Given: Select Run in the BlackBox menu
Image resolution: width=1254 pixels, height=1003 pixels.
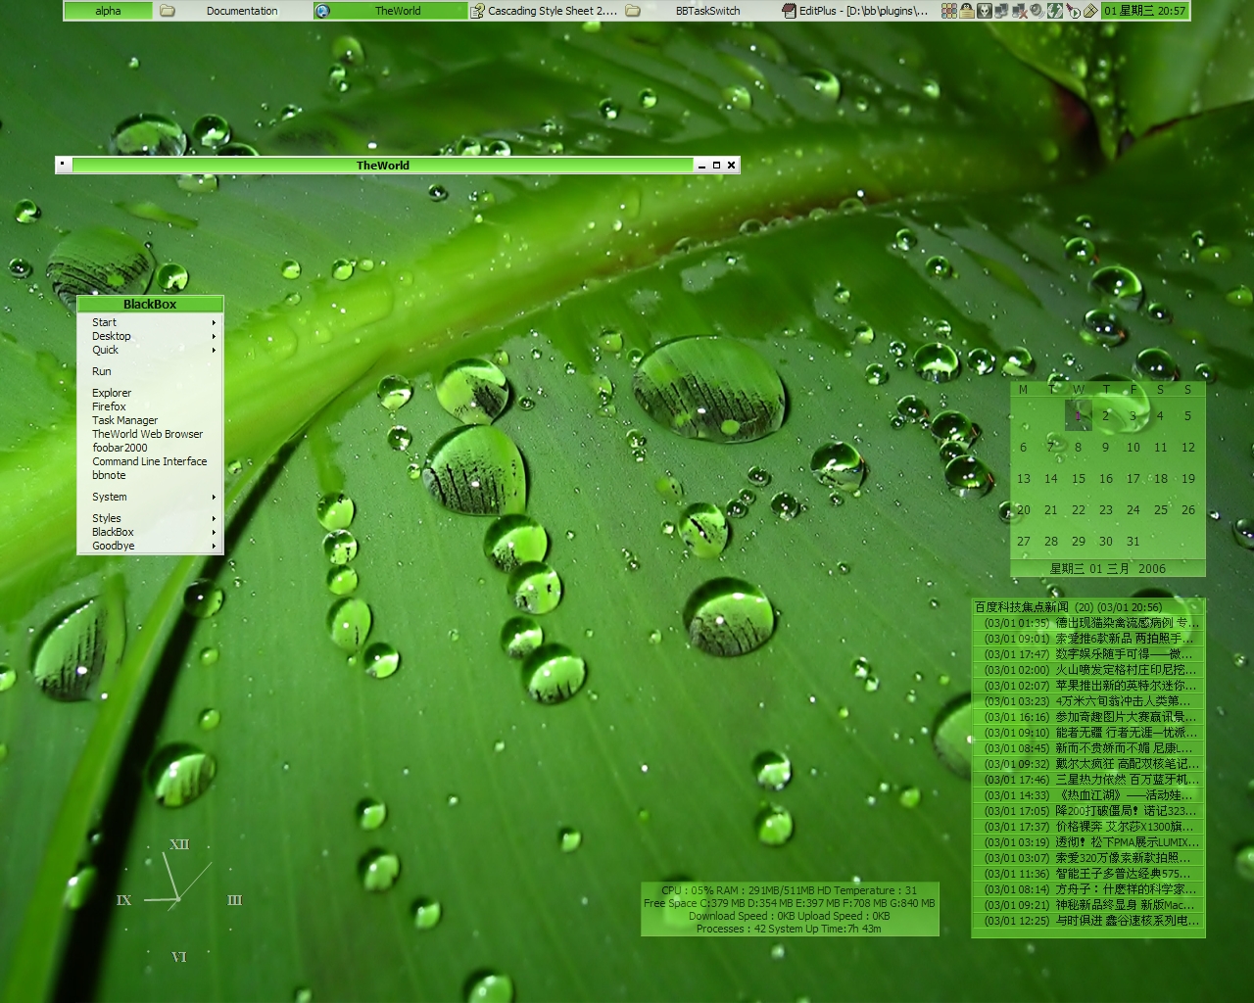Looking at the screenshot, I should click(150, 371).
